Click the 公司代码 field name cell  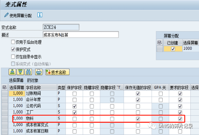(x=41, y=106)
